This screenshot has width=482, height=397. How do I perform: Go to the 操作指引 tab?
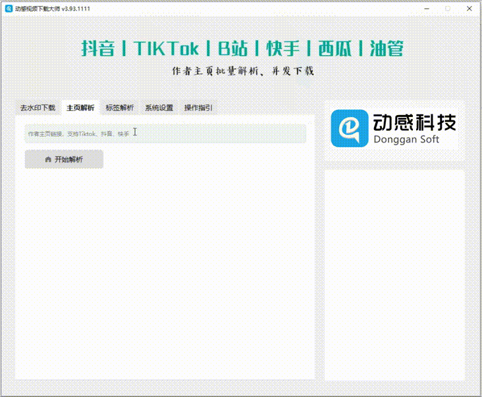click(x=198, y=108)
